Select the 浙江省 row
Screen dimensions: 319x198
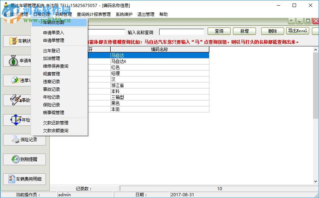tap(160, 85)
